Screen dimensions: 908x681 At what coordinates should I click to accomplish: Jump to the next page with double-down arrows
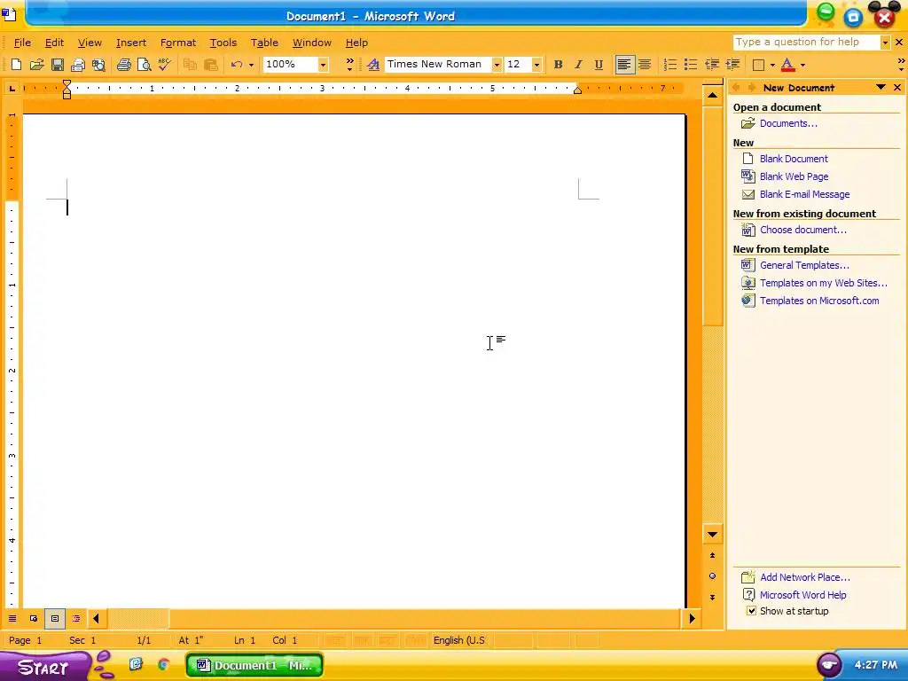click(712, 597)
